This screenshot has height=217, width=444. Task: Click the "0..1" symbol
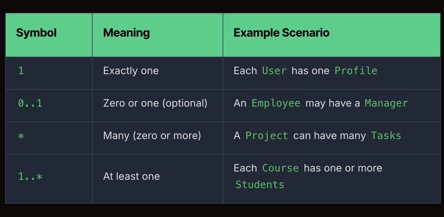pyautogui.click(x=30, y=103)
